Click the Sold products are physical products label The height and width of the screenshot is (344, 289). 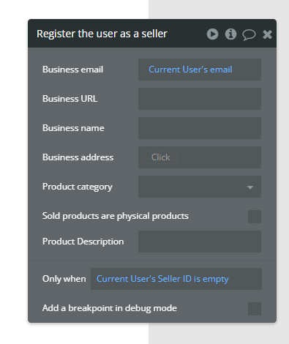pyautogui.click(x=116, y=216)
